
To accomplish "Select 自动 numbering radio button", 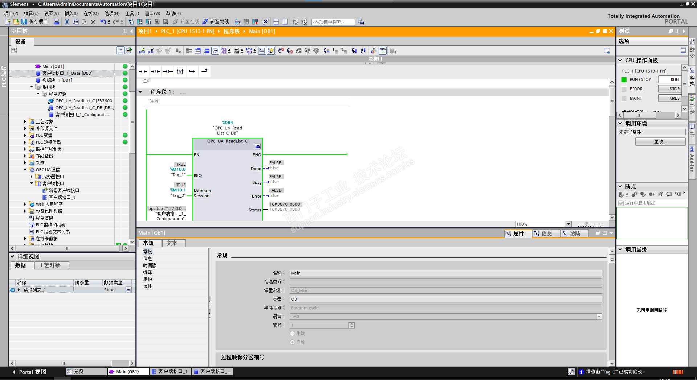I will point(293,342).
